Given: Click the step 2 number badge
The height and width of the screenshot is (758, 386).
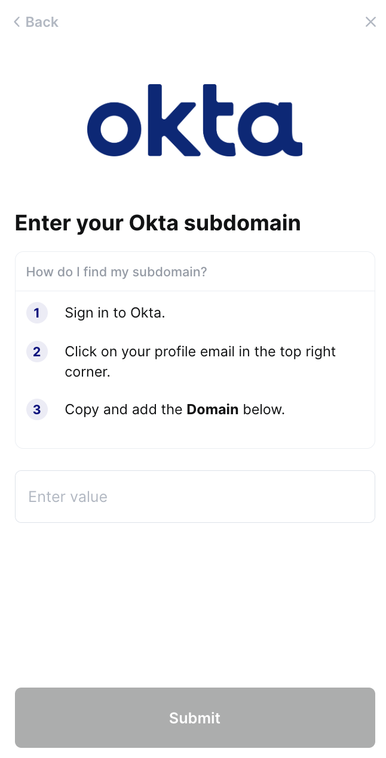Looking at the screenshot, I should point(37,352).
